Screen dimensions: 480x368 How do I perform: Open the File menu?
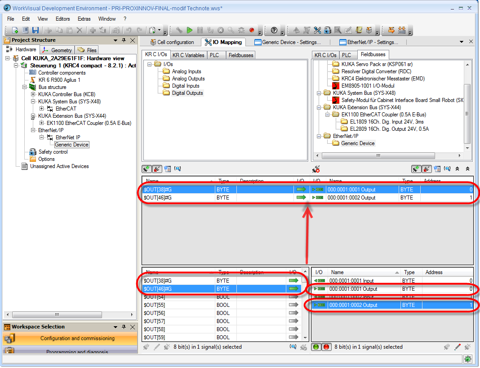click(x=11, y=19)
